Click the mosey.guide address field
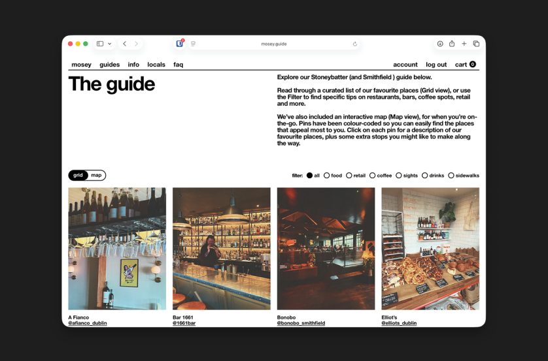Viewport: 548px width, 361px height. point(274,44)
